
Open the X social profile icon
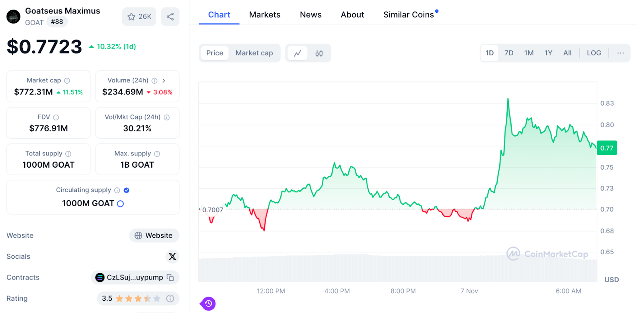172,256
